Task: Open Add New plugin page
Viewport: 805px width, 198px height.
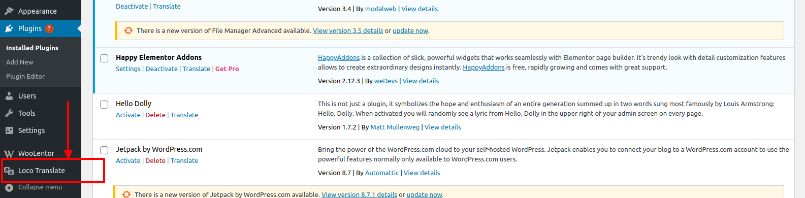Action: (x=20, y=62)
